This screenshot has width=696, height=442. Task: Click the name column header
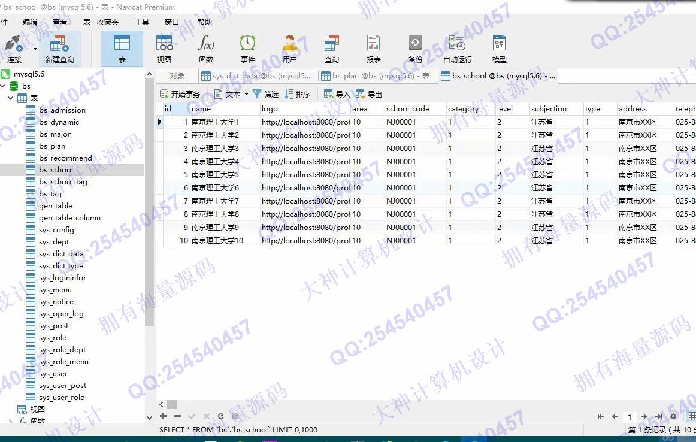(224, 109)
